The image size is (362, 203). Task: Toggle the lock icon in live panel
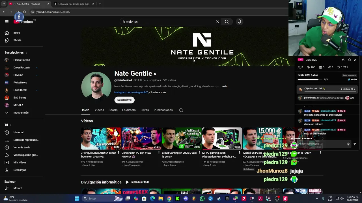[x=343, y=60]
